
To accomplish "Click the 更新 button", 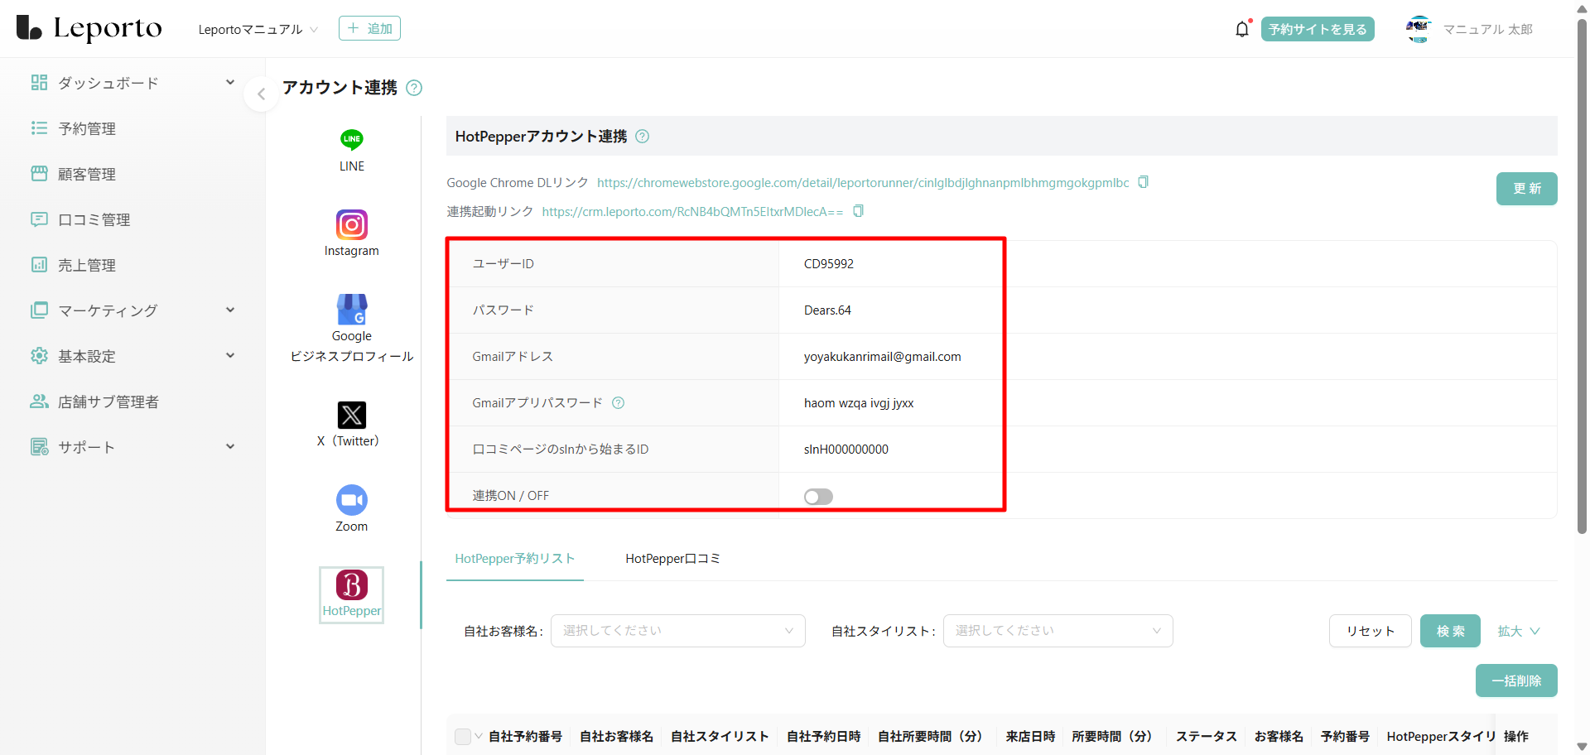I will click(1527, 189).
